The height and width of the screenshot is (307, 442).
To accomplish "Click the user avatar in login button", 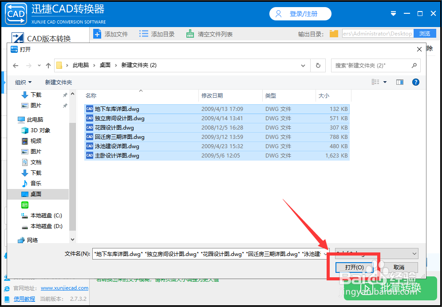I will (x=279, y=14).
